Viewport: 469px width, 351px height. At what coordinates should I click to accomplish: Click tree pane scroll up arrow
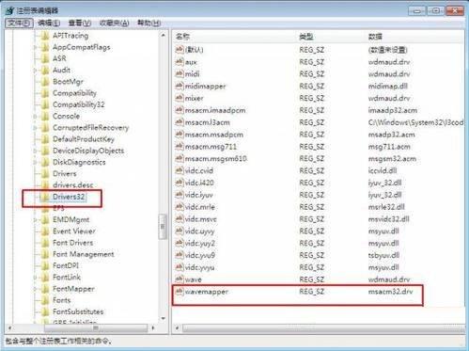click(x=164, y=36)
